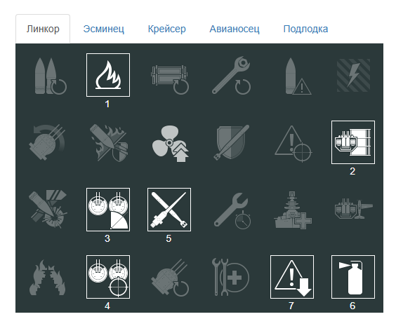396x326 pixels.
Task: Click the warning triangle with down arrow skill
Action: tap(292, 277)
